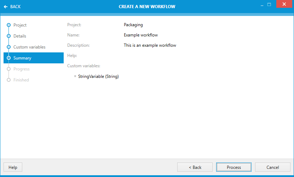Click the Finished step label

(21, 80)
